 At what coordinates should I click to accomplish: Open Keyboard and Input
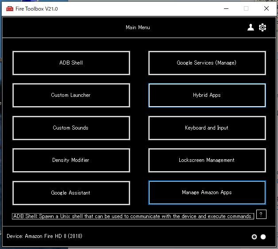click(x=207, y=128)
